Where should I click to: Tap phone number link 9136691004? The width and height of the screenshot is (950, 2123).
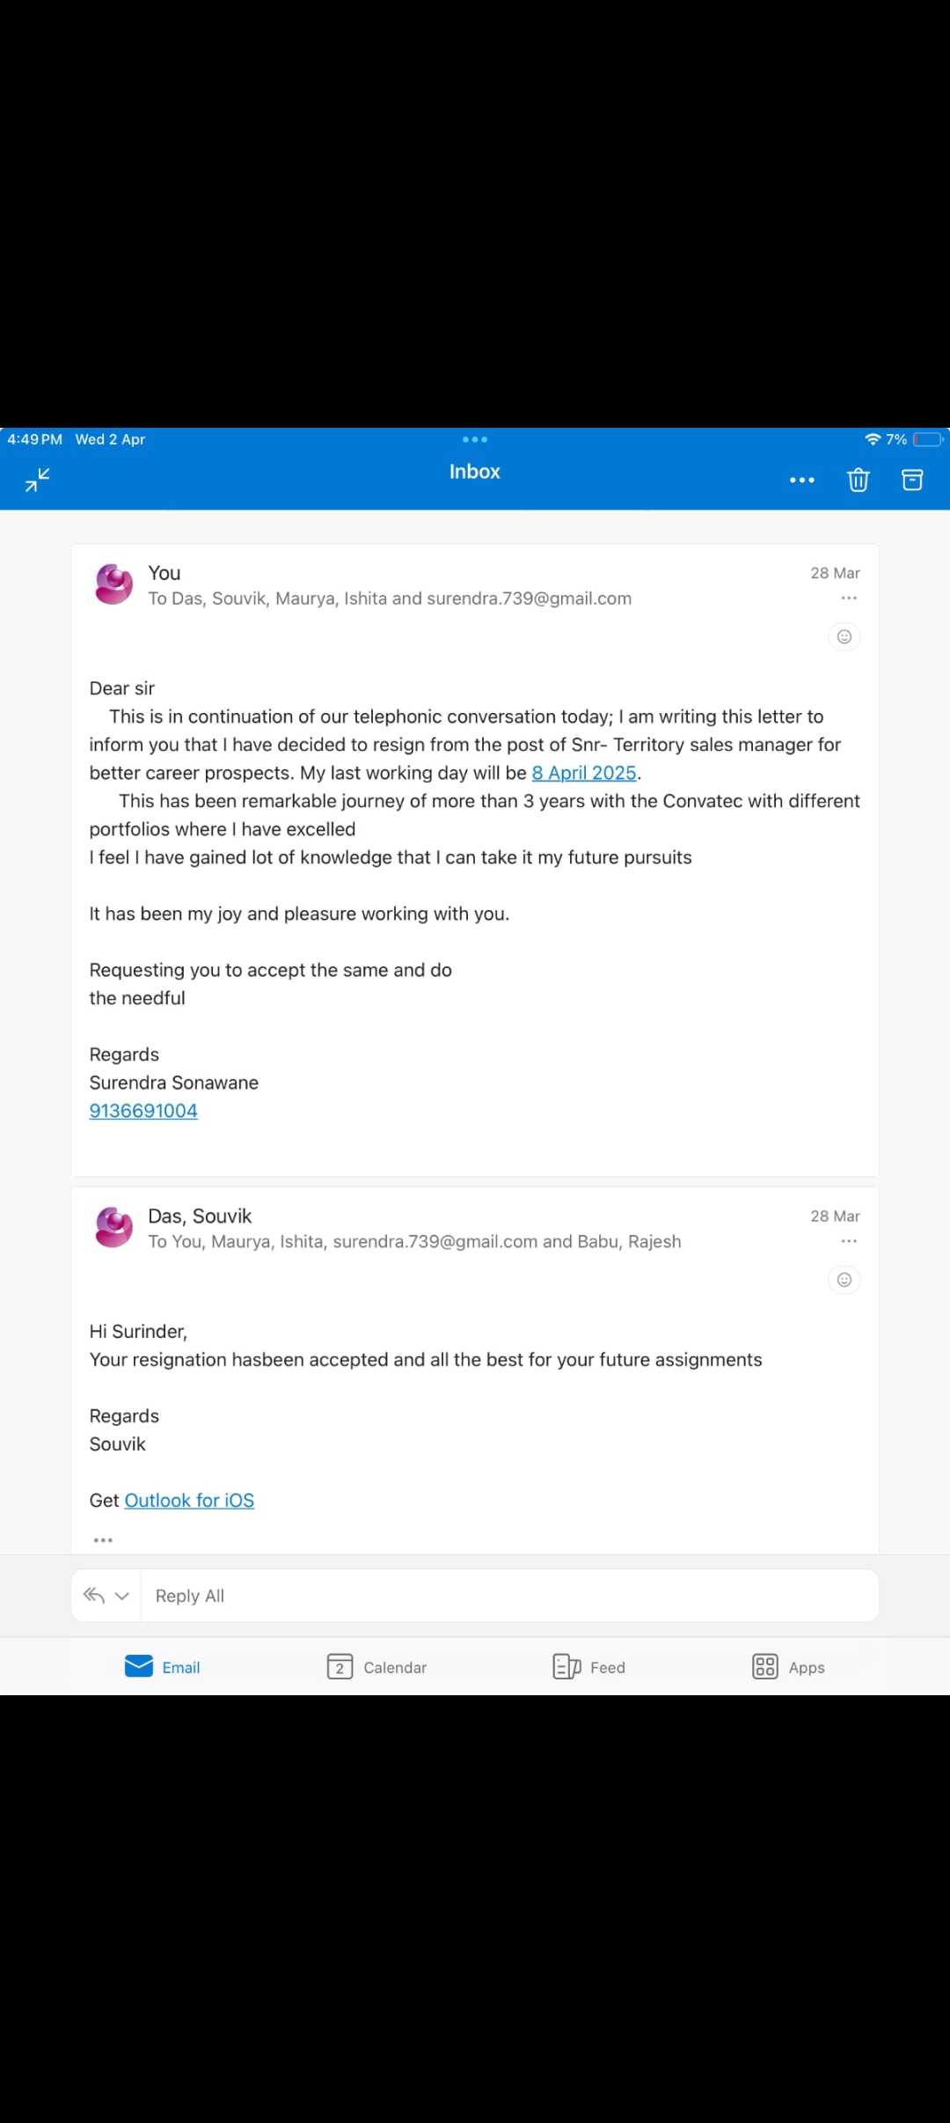(x=143, y=1111)
